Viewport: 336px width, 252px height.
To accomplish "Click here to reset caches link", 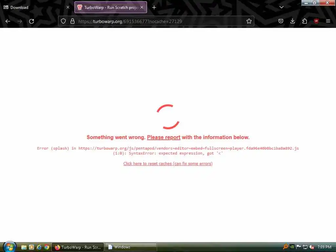I will click(168, 164).
